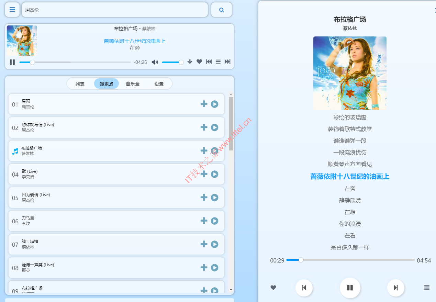Pause playback in the top mini player
Image resolution: width=436 pixels, height=302 pixels.
coord(12,62)
